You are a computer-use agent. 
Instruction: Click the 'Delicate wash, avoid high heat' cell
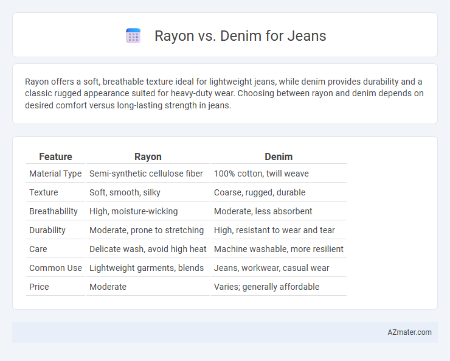click(148, 249)
